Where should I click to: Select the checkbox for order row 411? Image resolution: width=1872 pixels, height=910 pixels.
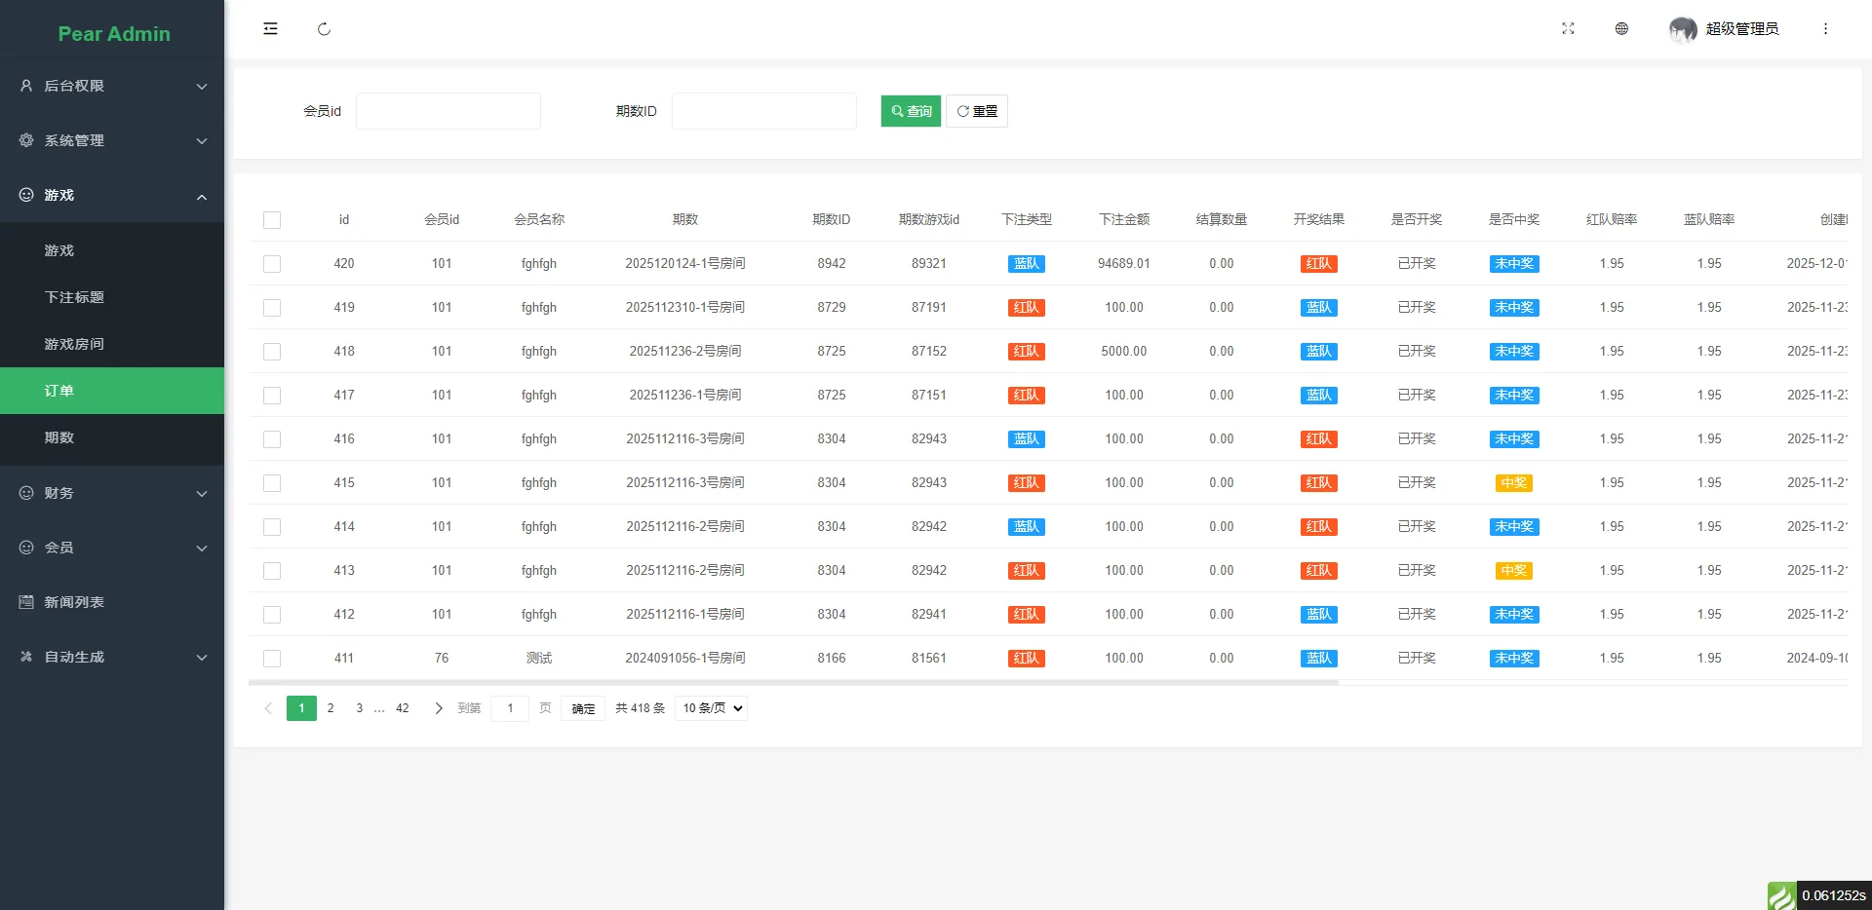[x=272, y=659]
